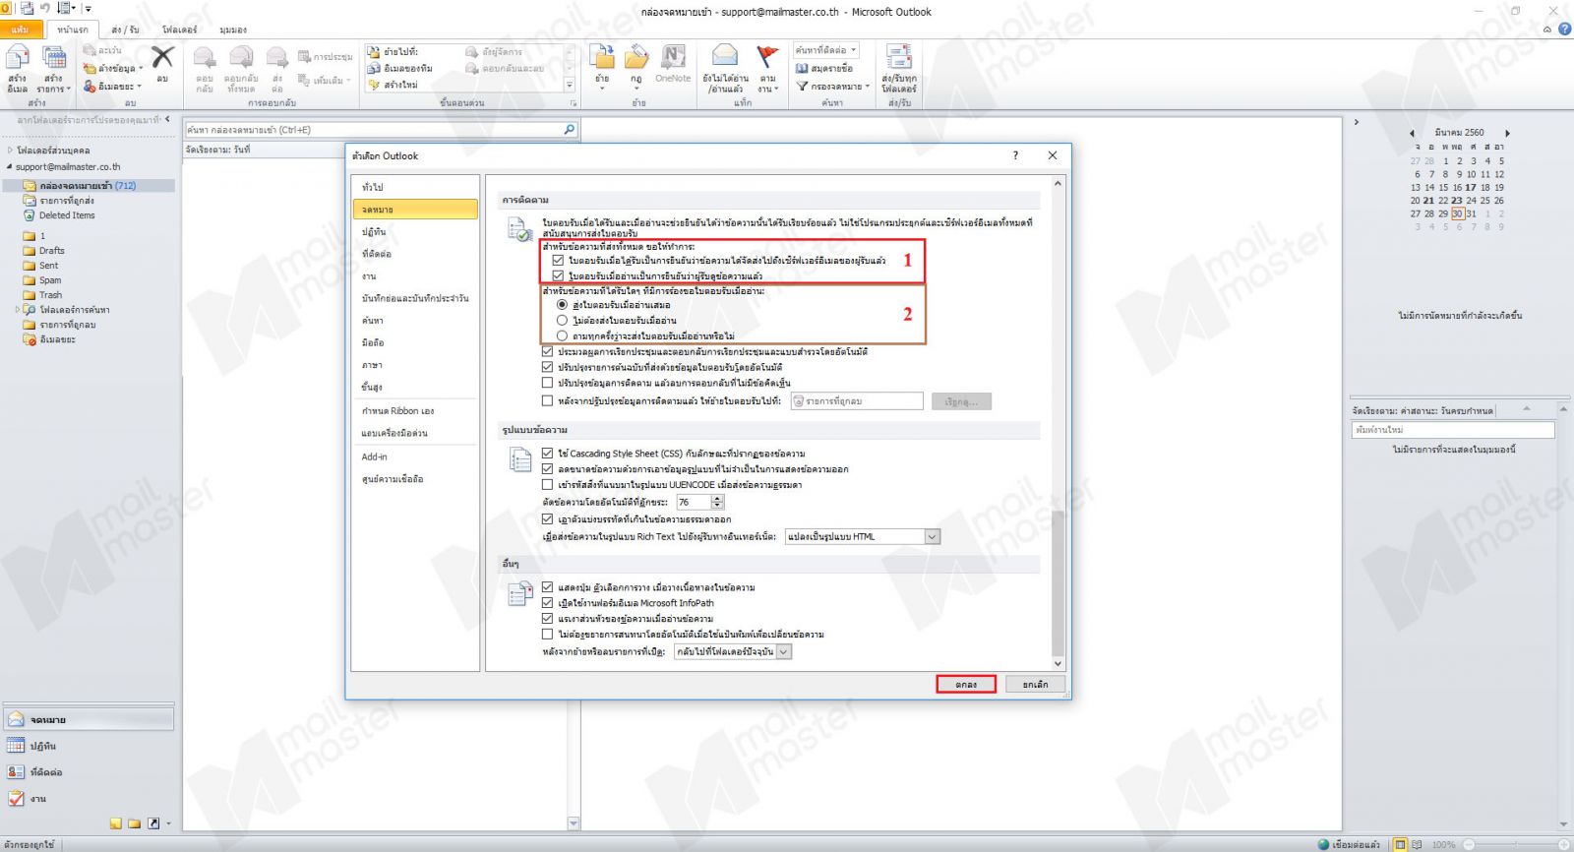Click the Follow Up flag icon

click(x=767, y=57)
